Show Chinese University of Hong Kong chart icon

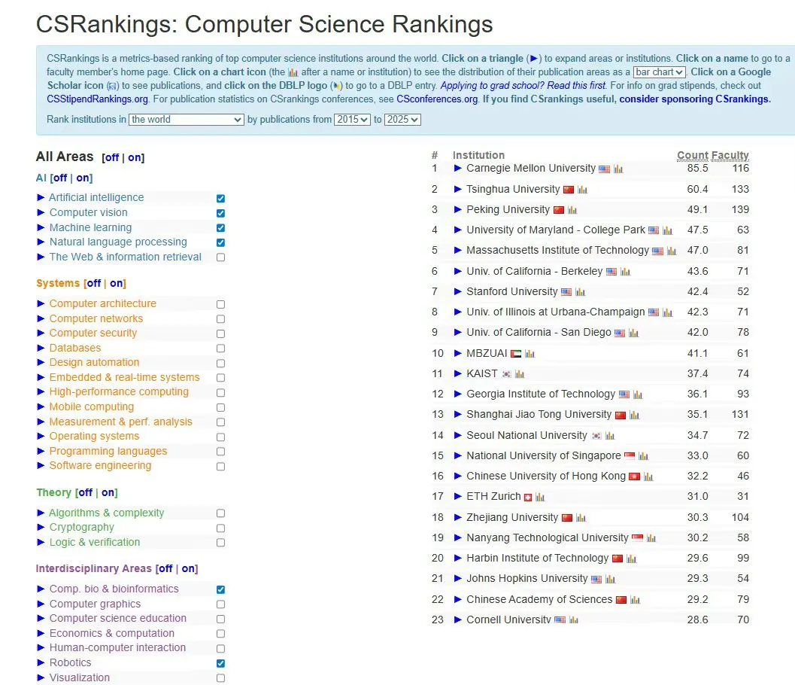point(648,476)
